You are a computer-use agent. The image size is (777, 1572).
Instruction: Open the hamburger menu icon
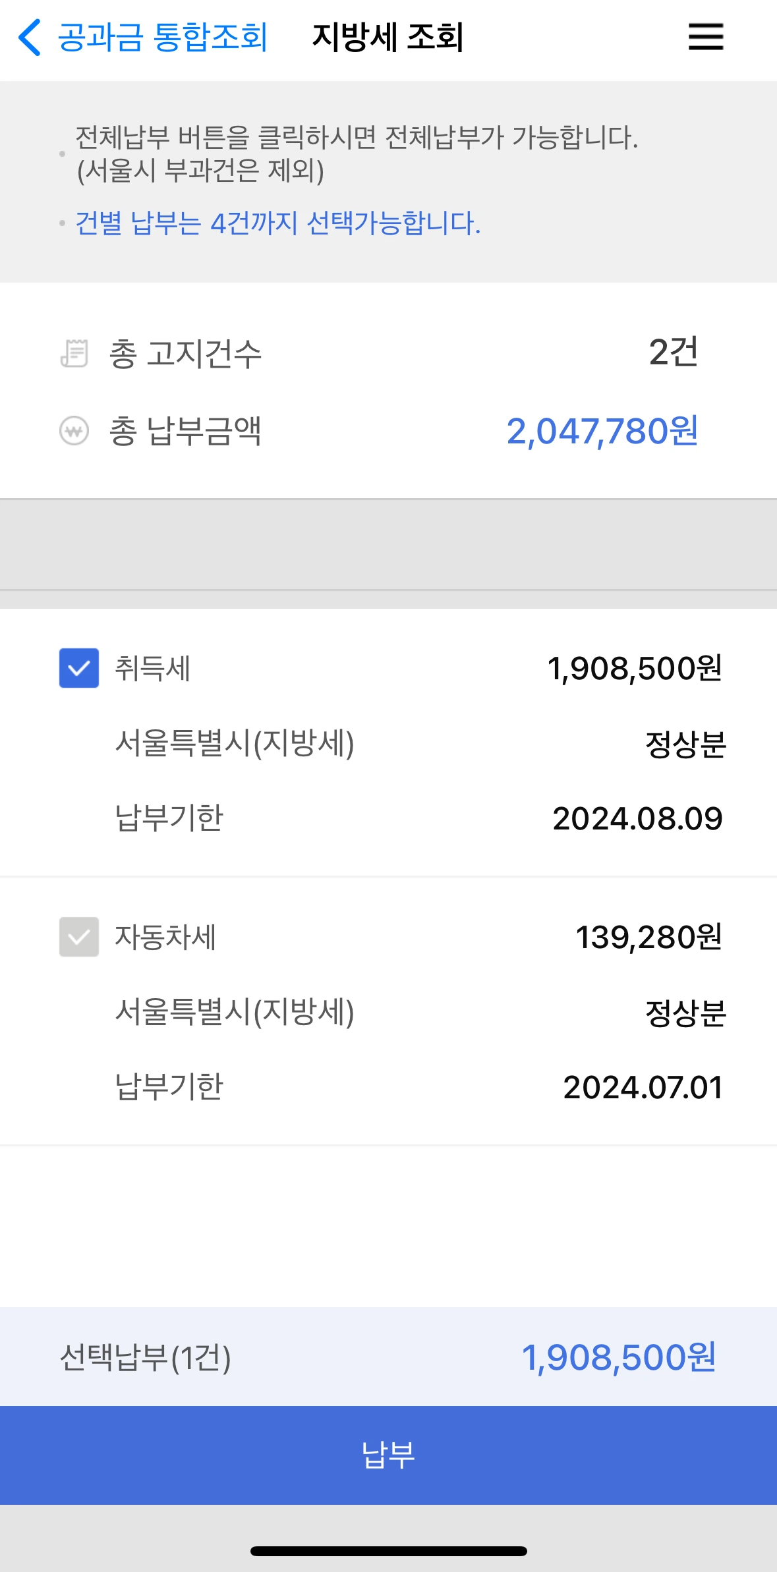click(x=705, y=37)
